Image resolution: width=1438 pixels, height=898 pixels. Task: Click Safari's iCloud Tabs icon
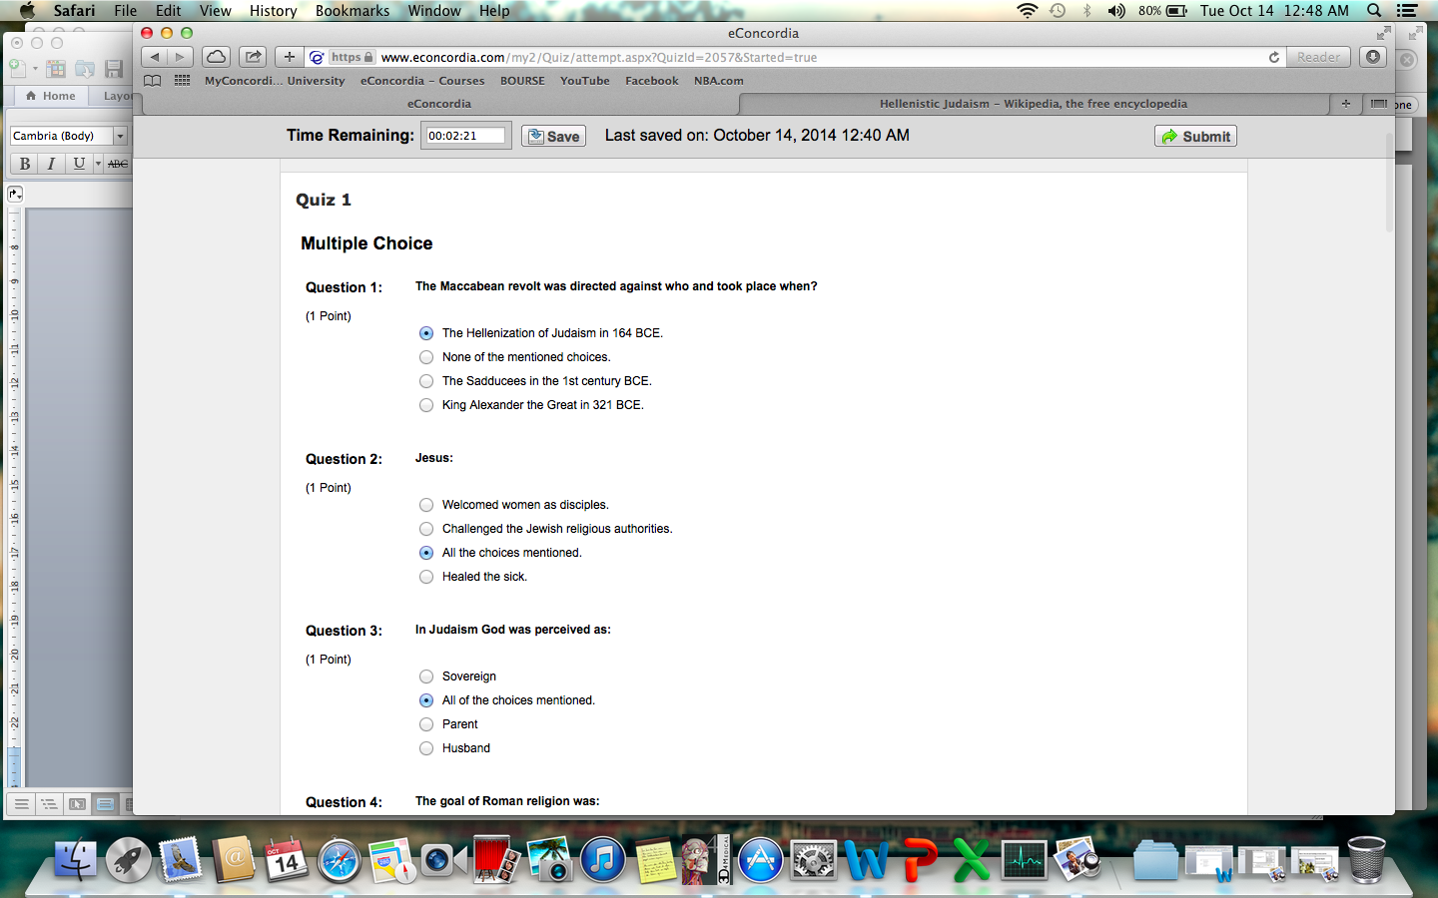[x=216, y=57]
